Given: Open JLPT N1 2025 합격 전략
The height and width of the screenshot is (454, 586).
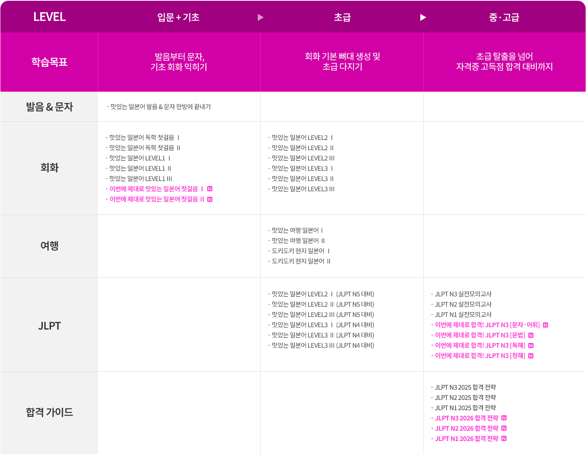Looking at the screenshot, I should coord(464,408).
